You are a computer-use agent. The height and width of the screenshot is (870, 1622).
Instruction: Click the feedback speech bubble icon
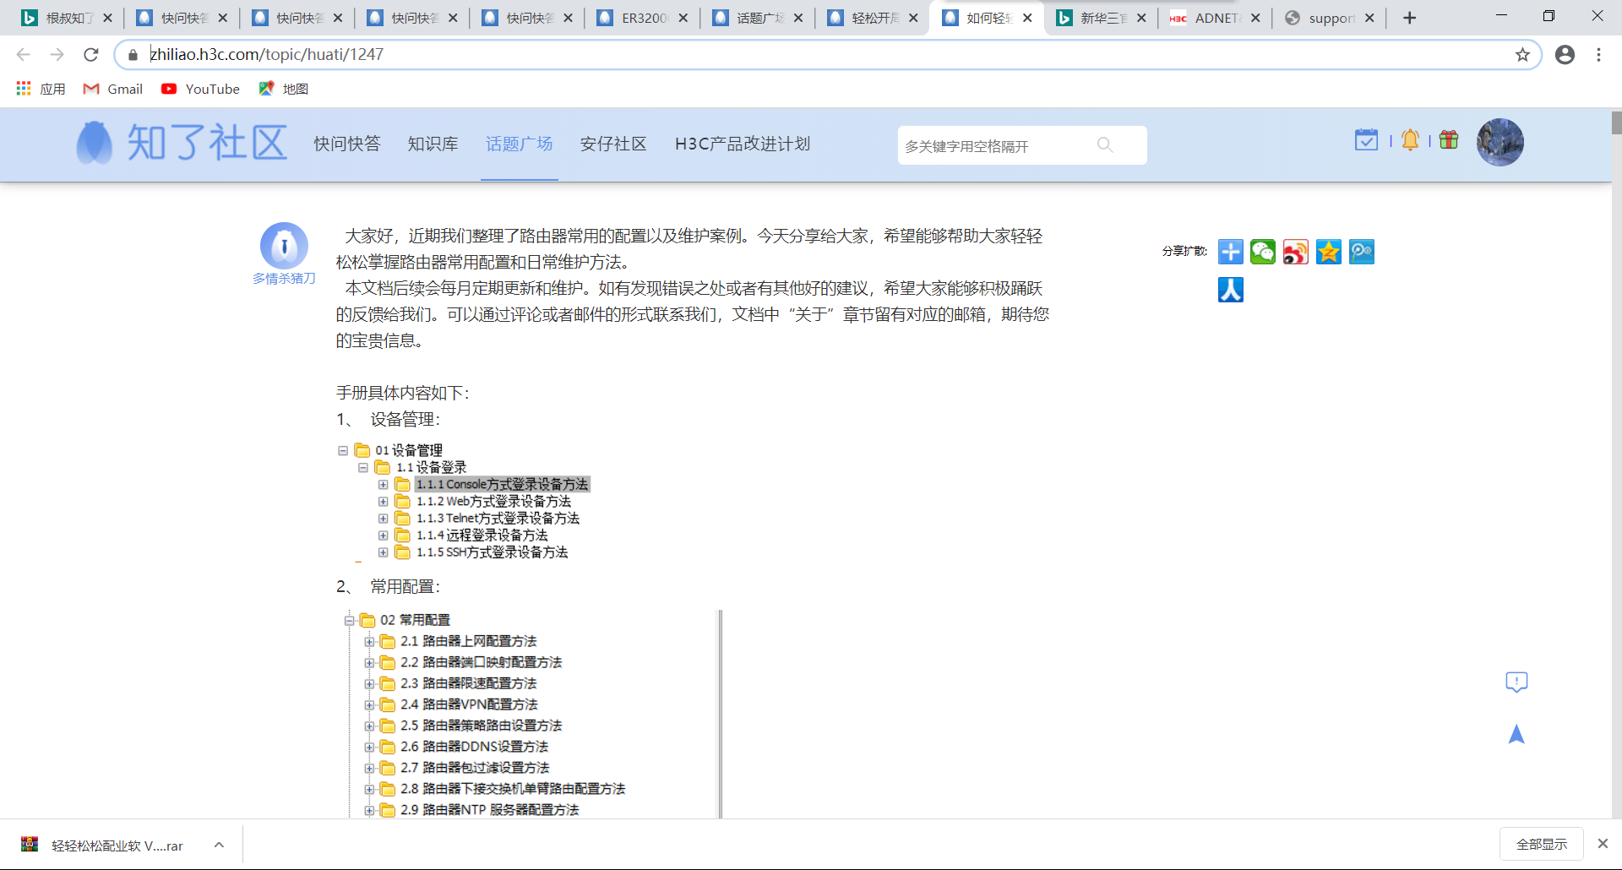(1516, 682)
